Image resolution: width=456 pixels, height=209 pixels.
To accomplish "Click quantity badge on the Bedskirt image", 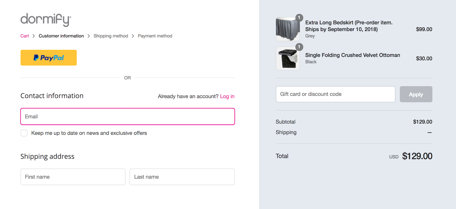I will coord(299,18).
